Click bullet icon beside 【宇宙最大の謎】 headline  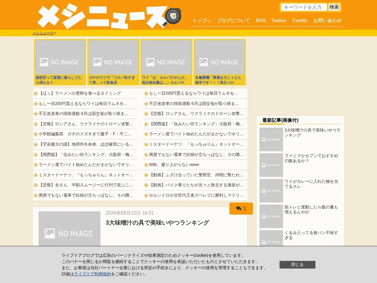(36, 144)
